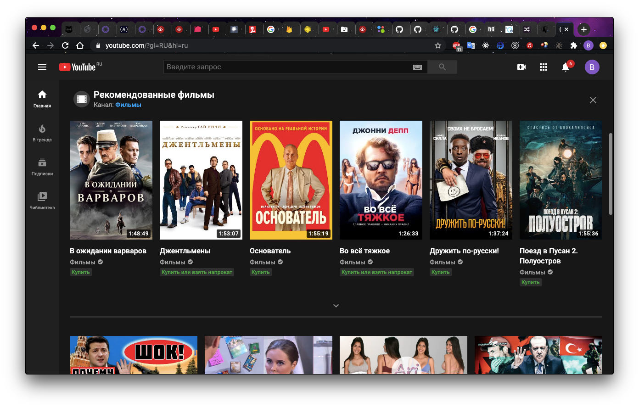639x408 pixels.
Task: Open the Во всё тяжкое title link
Action: point(364,251)
